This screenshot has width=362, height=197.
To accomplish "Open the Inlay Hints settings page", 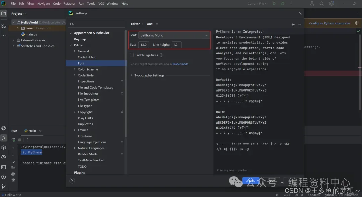I will click(85, 118).
